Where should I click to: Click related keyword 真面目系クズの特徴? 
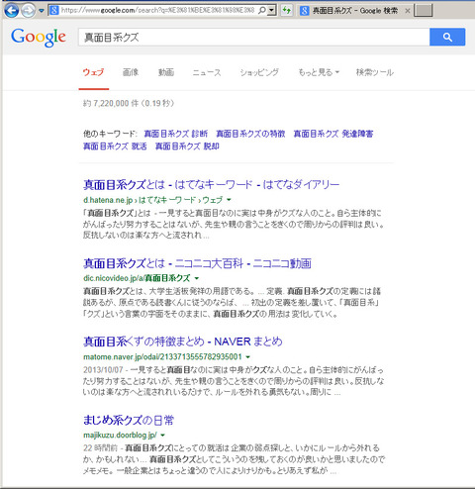(x=250, y=134)
